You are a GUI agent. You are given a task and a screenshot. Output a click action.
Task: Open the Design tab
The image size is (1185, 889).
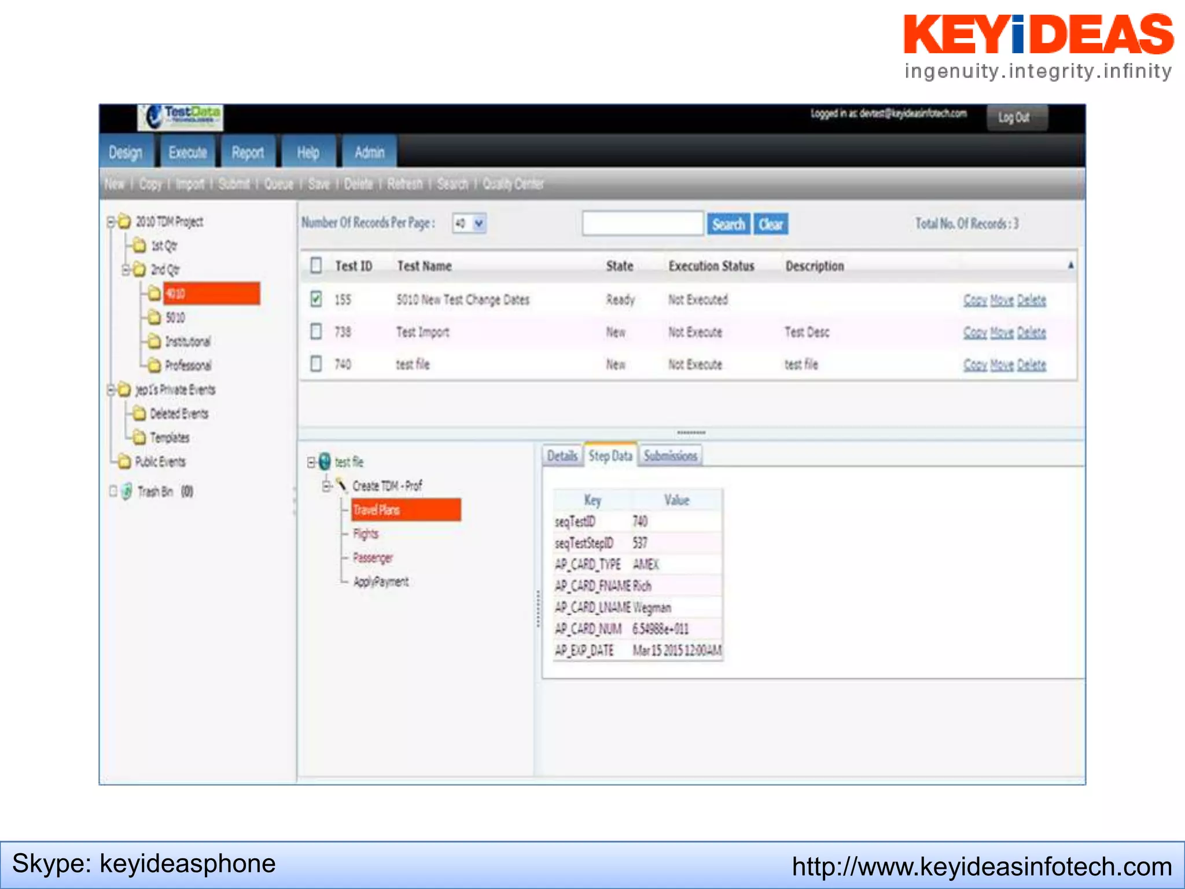point(126,152)
